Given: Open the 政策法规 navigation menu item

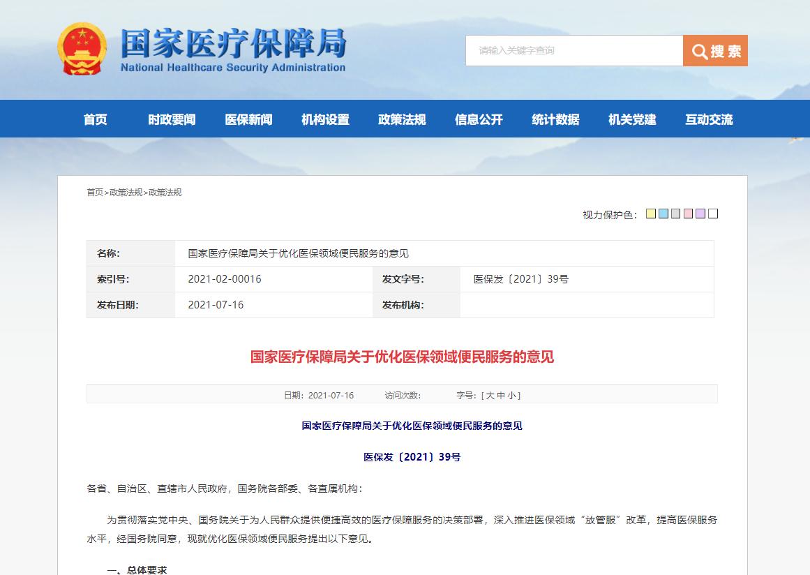Looking at the screenshot, I should pyautogui.click(x=401, y=119).
